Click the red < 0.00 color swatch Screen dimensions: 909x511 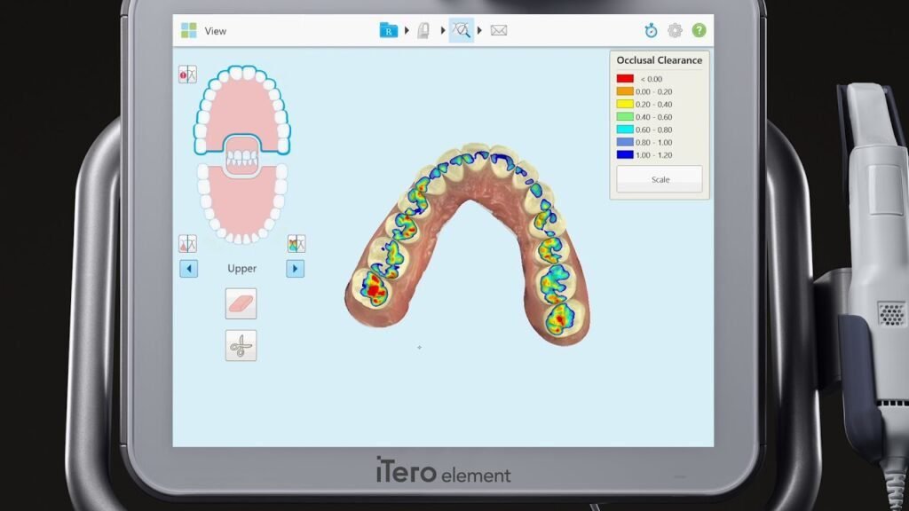[x=624, y=79]
